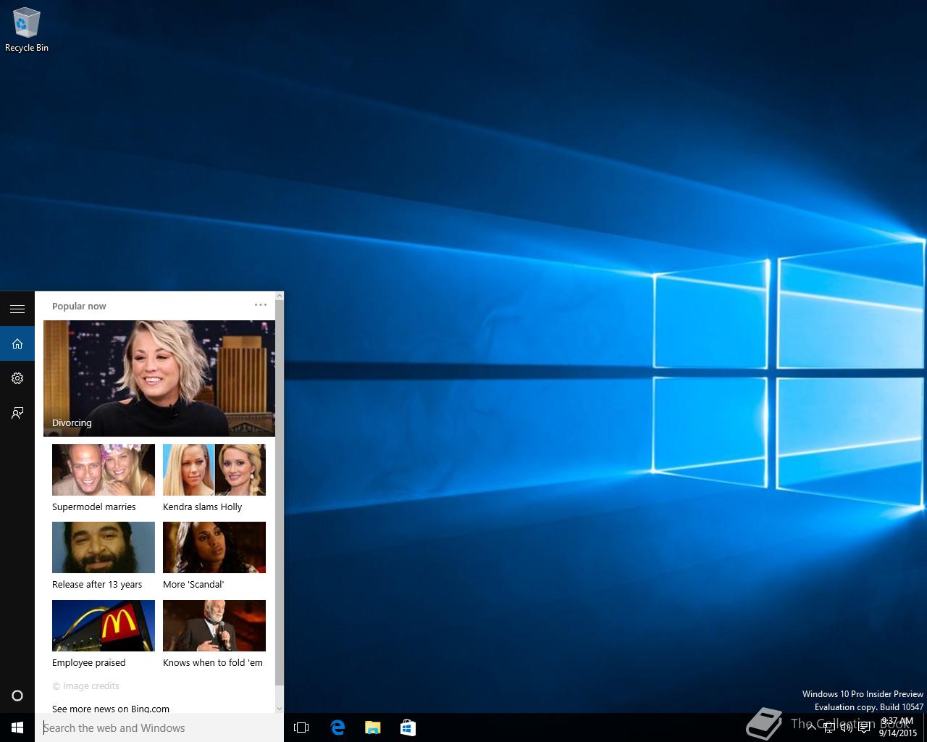Open the 'Release after 13 years' thumbnail
Viewport: 927px width, 742px height.
click(x=104, y=547)
